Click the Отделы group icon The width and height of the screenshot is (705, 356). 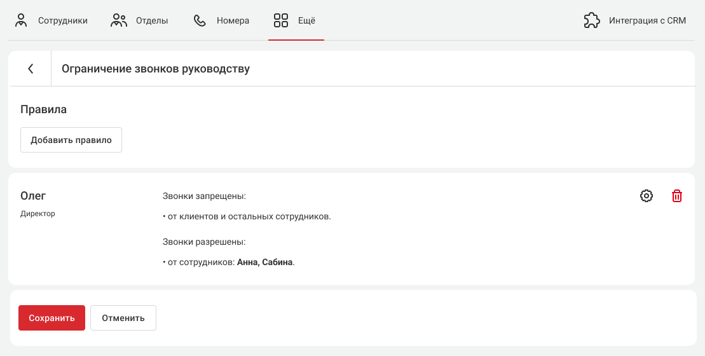(x=119, y=20)
